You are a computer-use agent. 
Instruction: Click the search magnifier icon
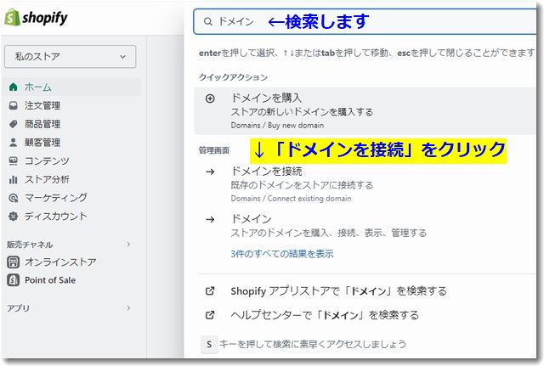point(207,21)
